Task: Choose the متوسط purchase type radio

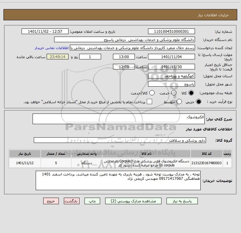Action: pos(179,102)
